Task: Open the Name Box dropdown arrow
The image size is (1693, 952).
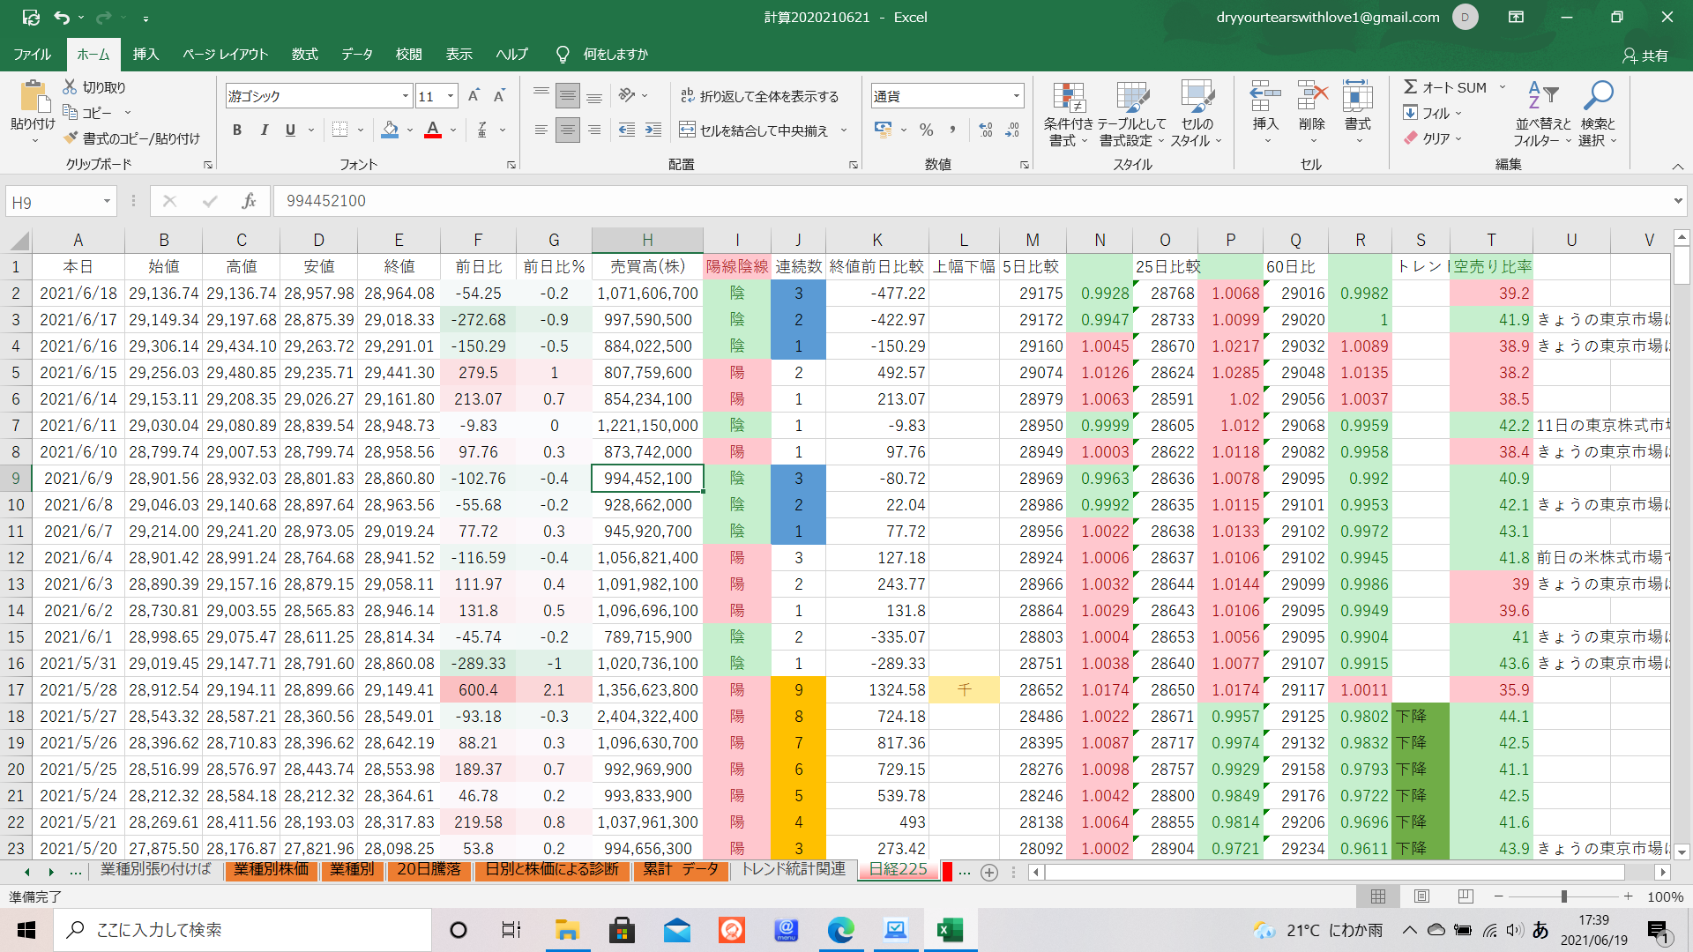Action: [x=107, y=202]
